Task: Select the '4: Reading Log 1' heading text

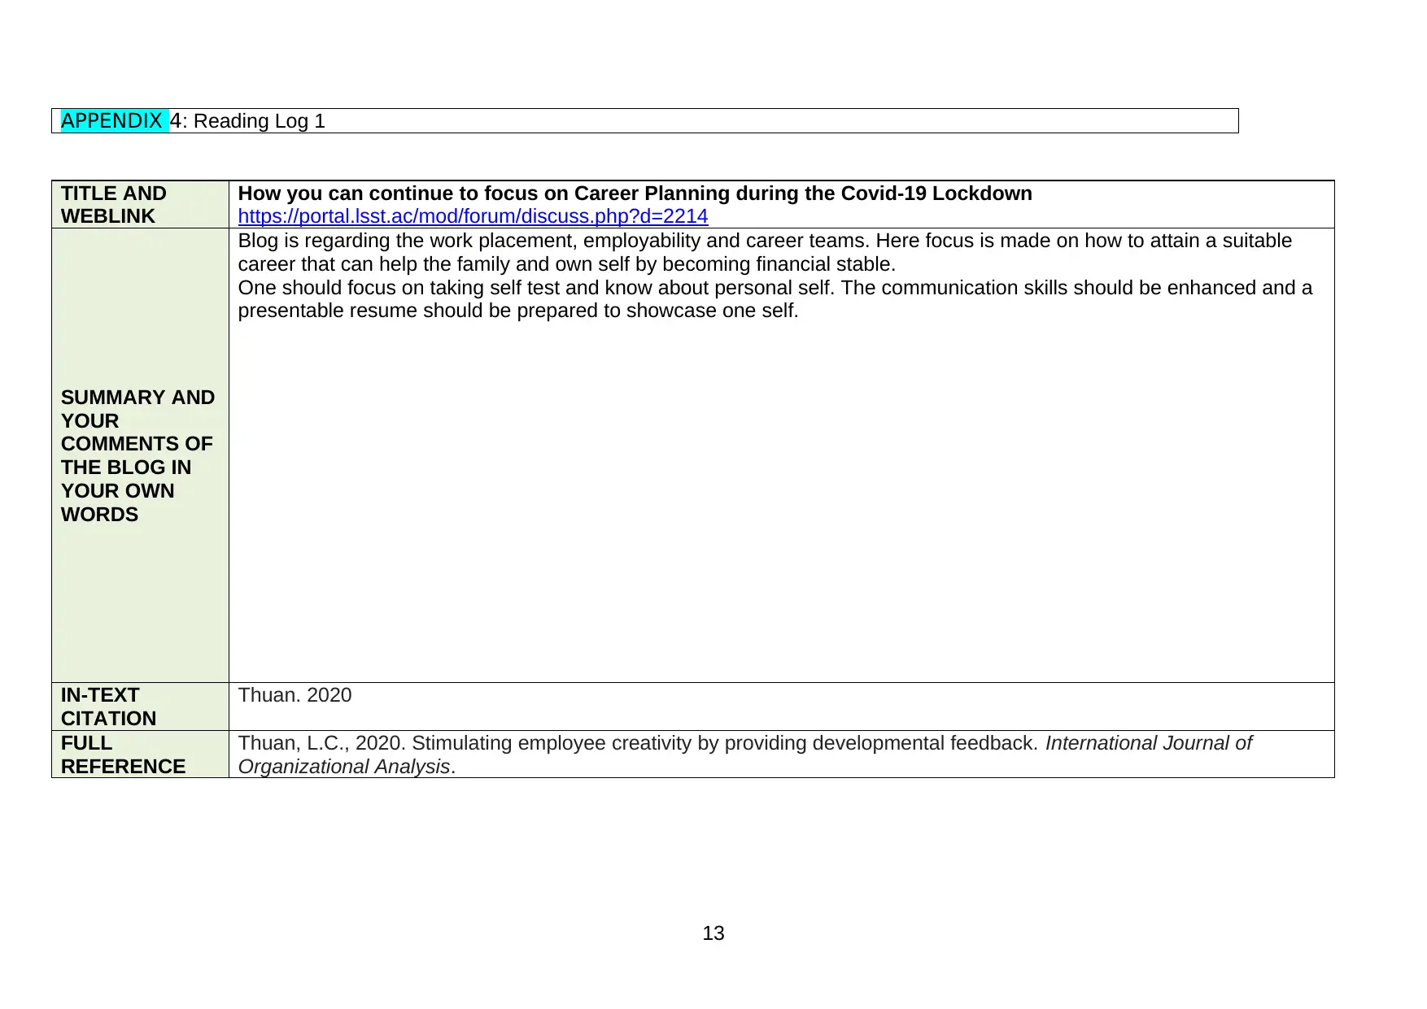Action: pos(247,121)
